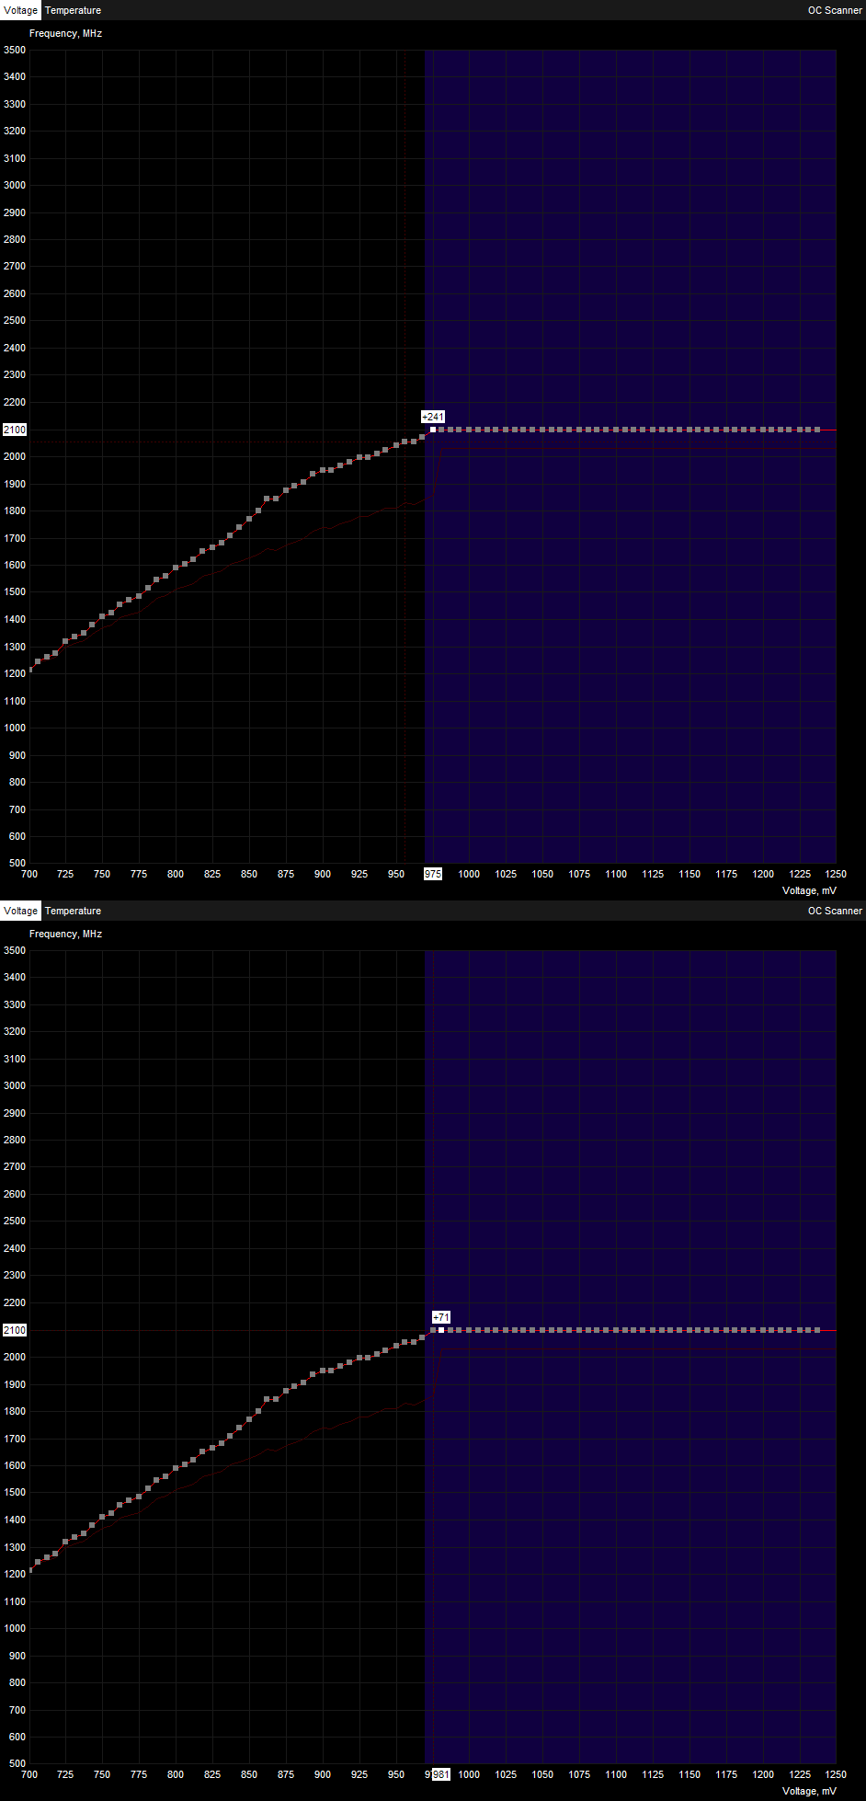Image resolution: width=866 pixels, height=1801 pixels.
Task: Select last flat curve point in lower graph
Action: 817,1330
